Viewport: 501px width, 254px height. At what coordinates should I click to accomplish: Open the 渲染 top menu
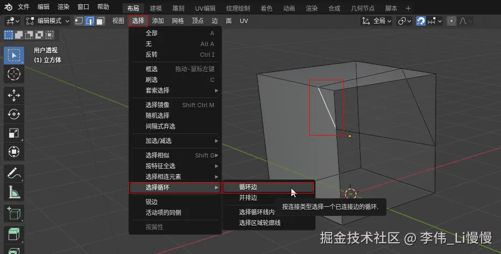click(x=63, y=6)
